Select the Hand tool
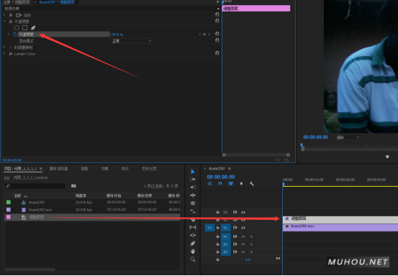This screenshot has height=276, width=398. tap(193, 252)
